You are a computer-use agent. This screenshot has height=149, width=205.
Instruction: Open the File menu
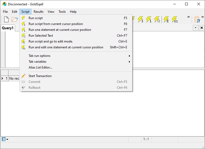tap(5, 12)
